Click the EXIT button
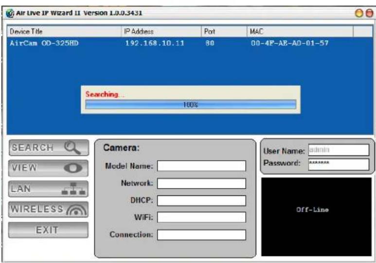376x263 pixels. tap(49, 230)
